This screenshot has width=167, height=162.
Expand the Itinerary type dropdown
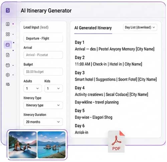pos(43,105)
